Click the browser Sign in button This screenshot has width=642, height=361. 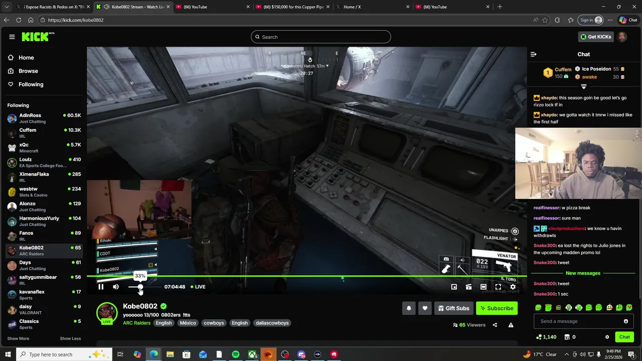[x=591, y=20]
